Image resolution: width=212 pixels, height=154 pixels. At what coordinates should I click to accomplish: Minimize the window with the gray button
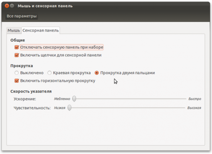point(12,6)
